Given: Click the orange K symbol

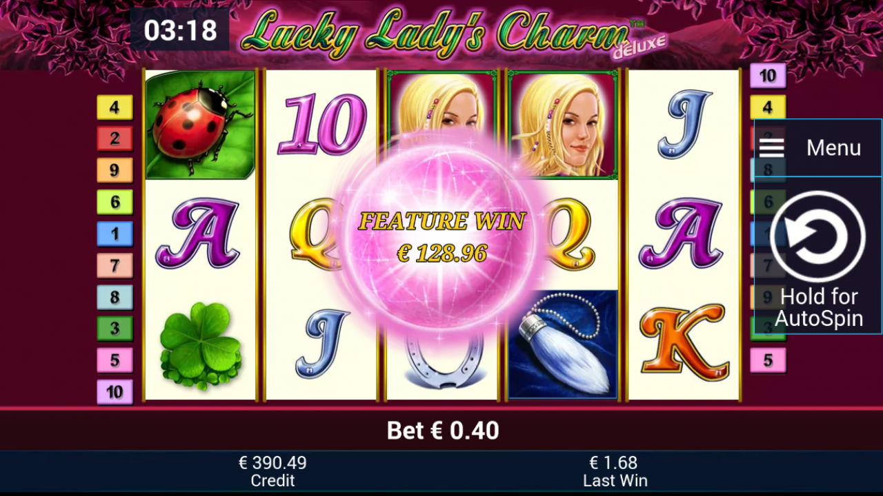Looking at the screenshot, I should point(683,343).
